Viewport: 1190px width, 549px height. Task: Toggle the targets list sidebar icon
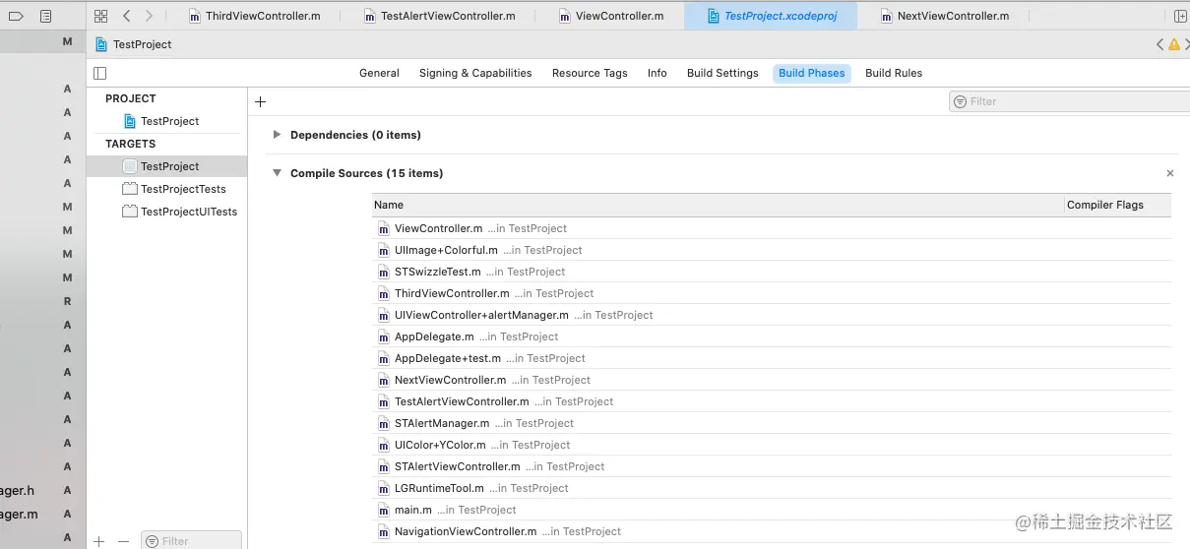tap(99, 73)
